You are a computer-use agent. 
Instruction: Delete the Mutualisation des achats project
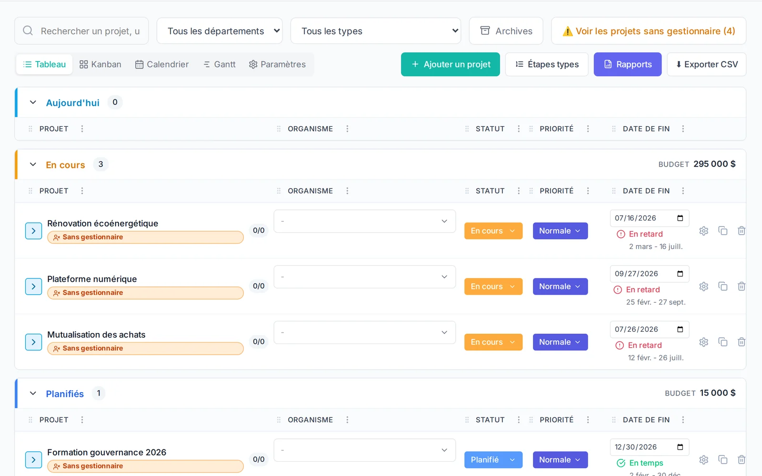pos(742,342)
